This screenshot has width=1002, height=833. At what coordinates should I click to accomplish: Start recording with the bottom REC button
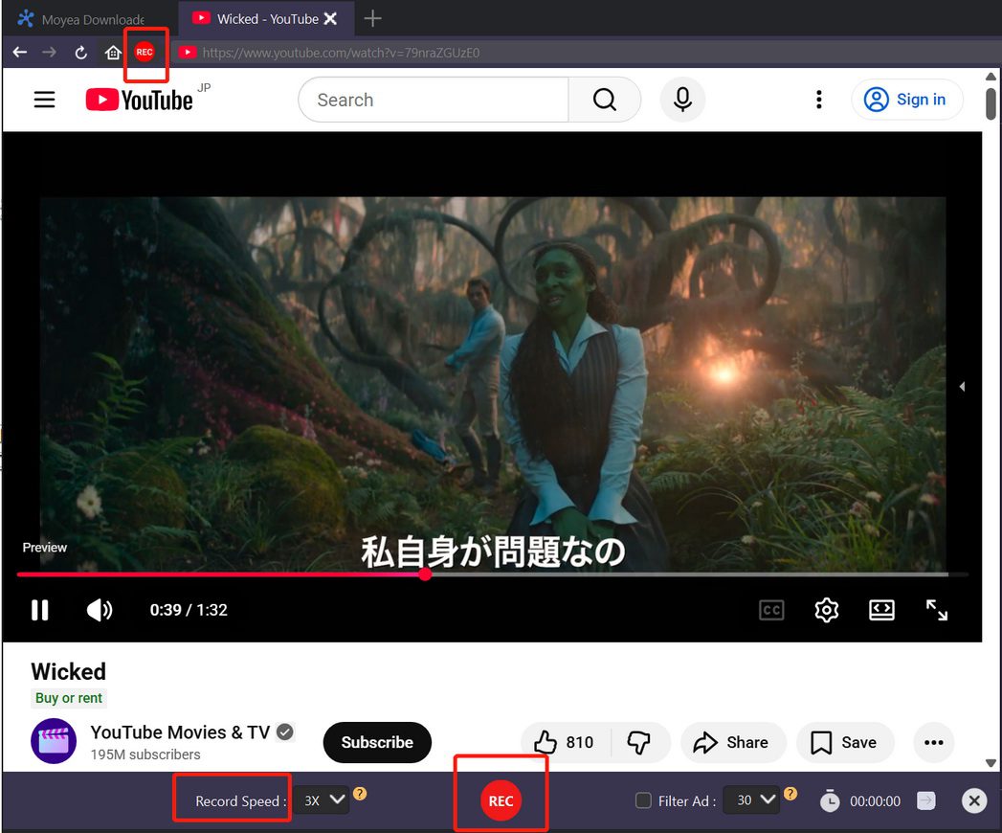501,801
